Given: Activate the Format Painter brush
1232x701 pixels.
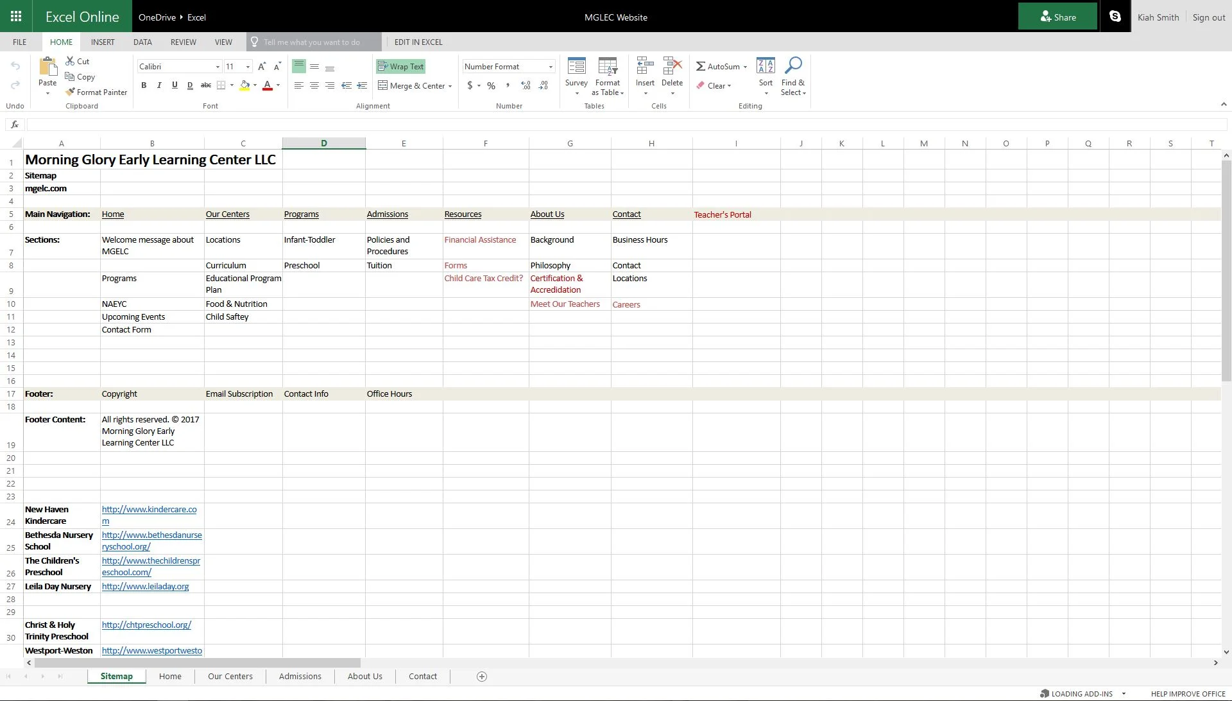Looking at the screenshot, I should tap(70, 92).
